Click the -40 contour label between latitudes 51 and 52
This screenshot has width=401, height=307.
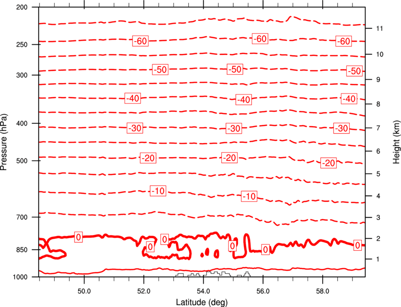coord(133,98)
